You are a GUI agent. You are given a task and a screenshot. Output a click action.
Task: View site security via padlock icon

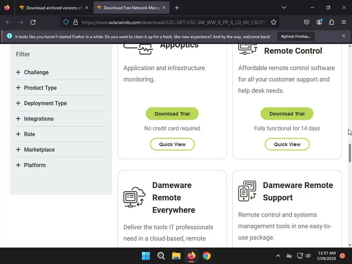coord(76,22)
